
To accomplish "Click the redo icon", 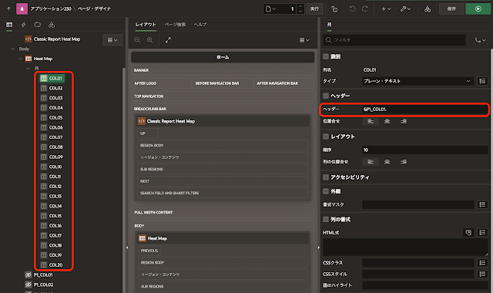I will [x=365, y=8].
